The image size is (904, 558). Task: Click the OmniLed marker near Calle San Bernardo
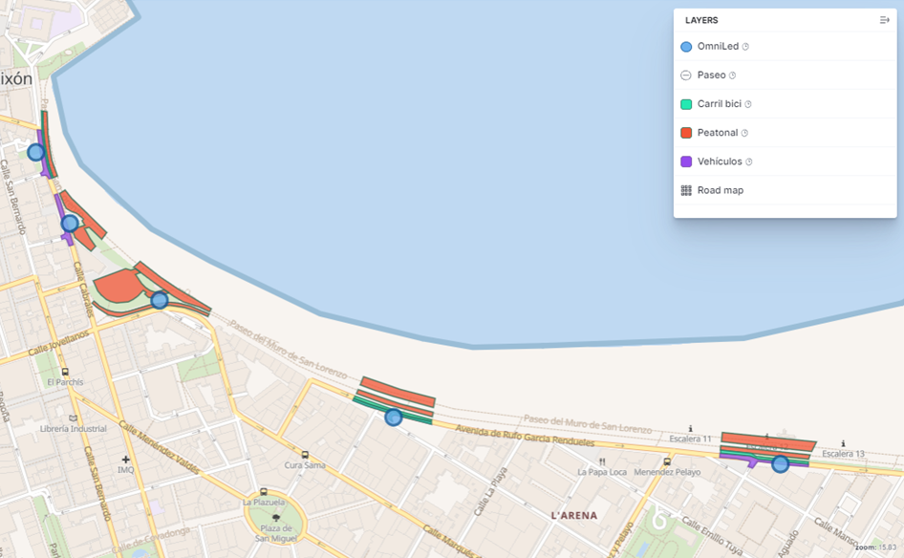(x=36, y=152)
